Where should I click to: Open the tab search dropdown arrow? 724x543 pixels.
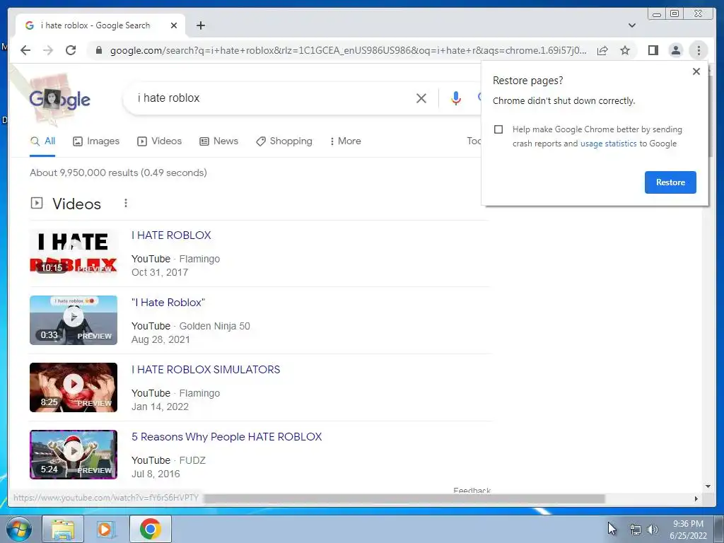point(631,25)
